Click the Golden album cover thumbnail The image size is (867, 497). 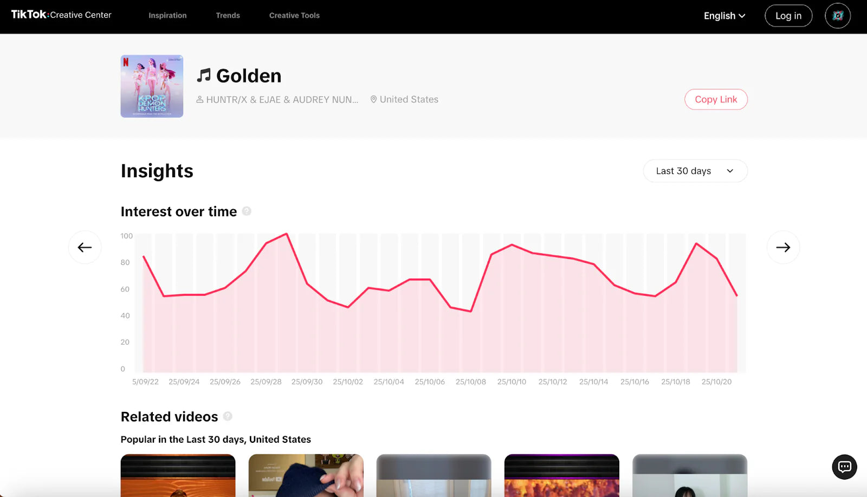pos(152,86)
